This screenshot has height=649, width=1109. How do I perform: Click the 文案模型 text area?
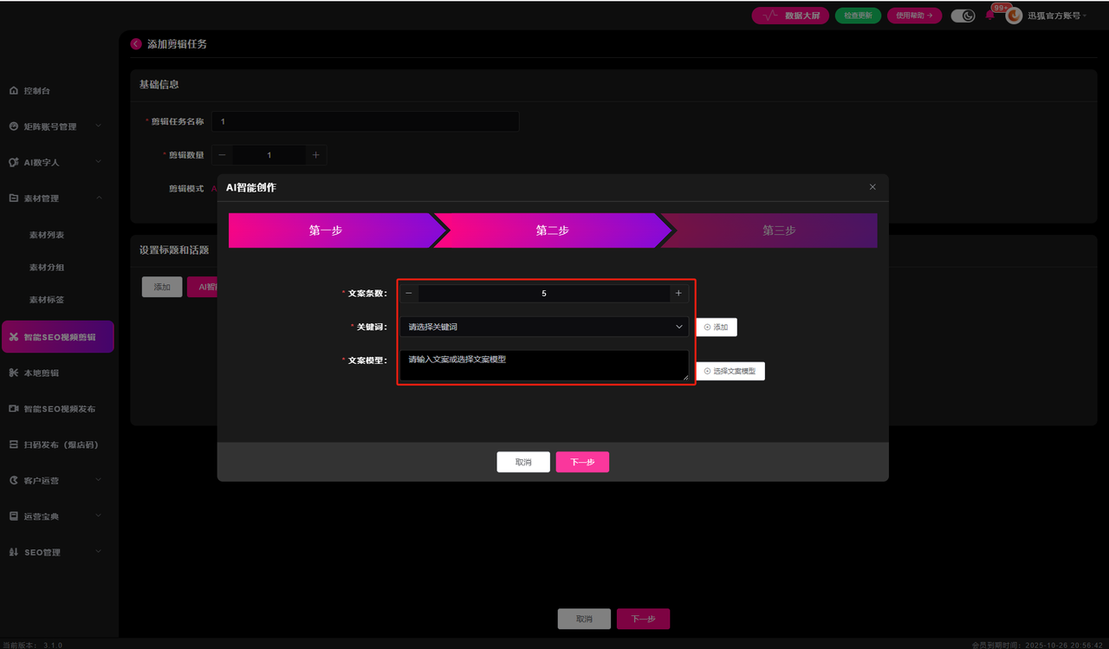[x=544, y=365]
